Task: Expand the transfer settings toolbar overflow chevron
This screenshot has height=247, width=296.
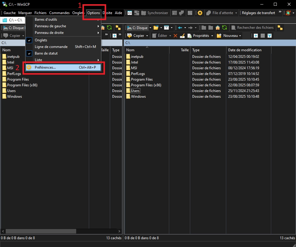Action: coord(280,12)
